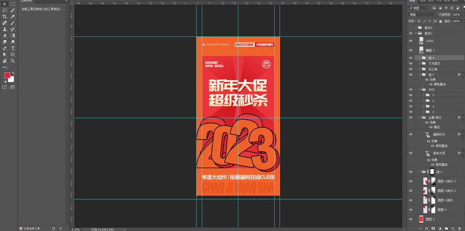
Task: Show the hidden 新式2 group
Action: (x=411, y=27)
